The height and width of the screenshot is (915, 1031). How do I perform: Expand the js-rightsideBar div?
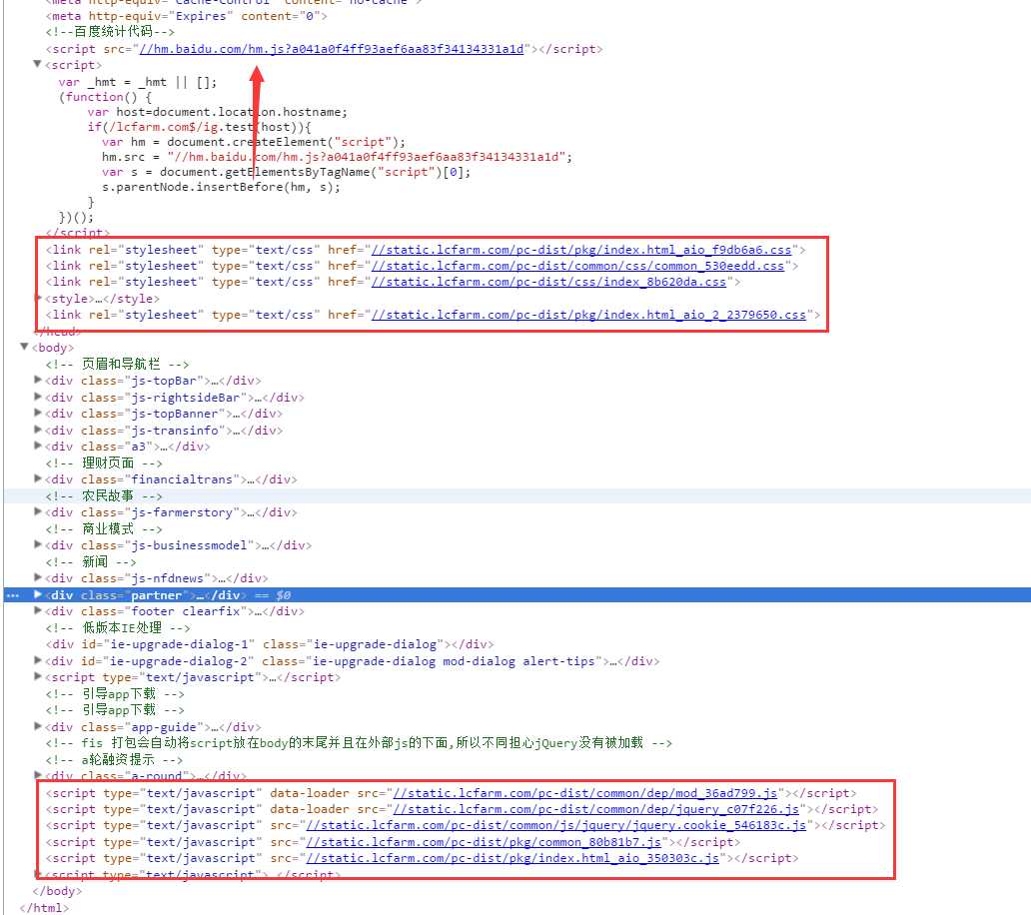(x=38, y=397)
